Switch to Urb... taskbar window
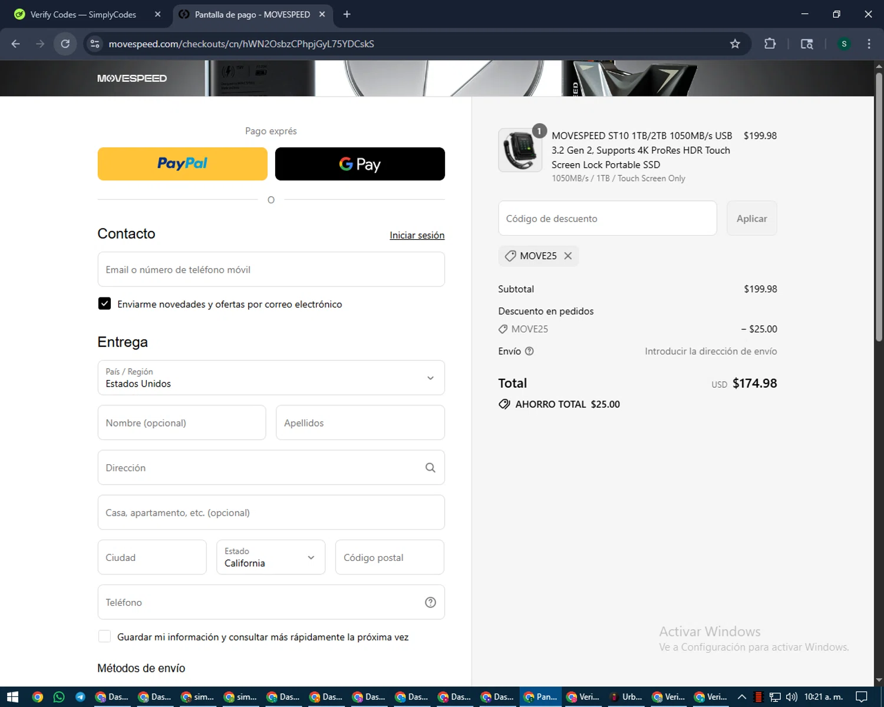 [626, 697]
